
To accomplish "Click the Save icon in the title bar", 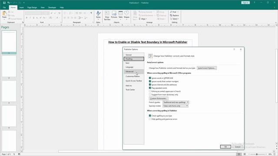I will coord(4,3).
